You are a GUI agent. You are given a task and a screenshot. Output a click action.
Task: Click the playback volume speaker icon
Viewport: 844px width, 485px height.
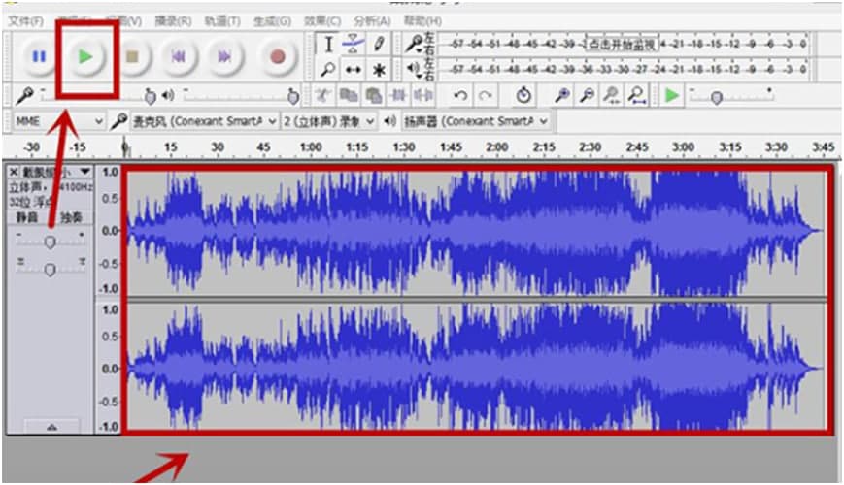(x=168, y=96)
